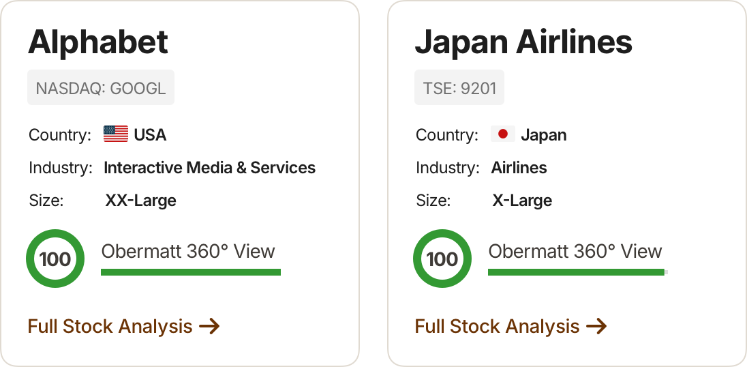The height and width of the screenshot is (367, 747).
Task: Click arrow icon after Japan Airlines' Full Stock Analysis
Action: (596, 327)
